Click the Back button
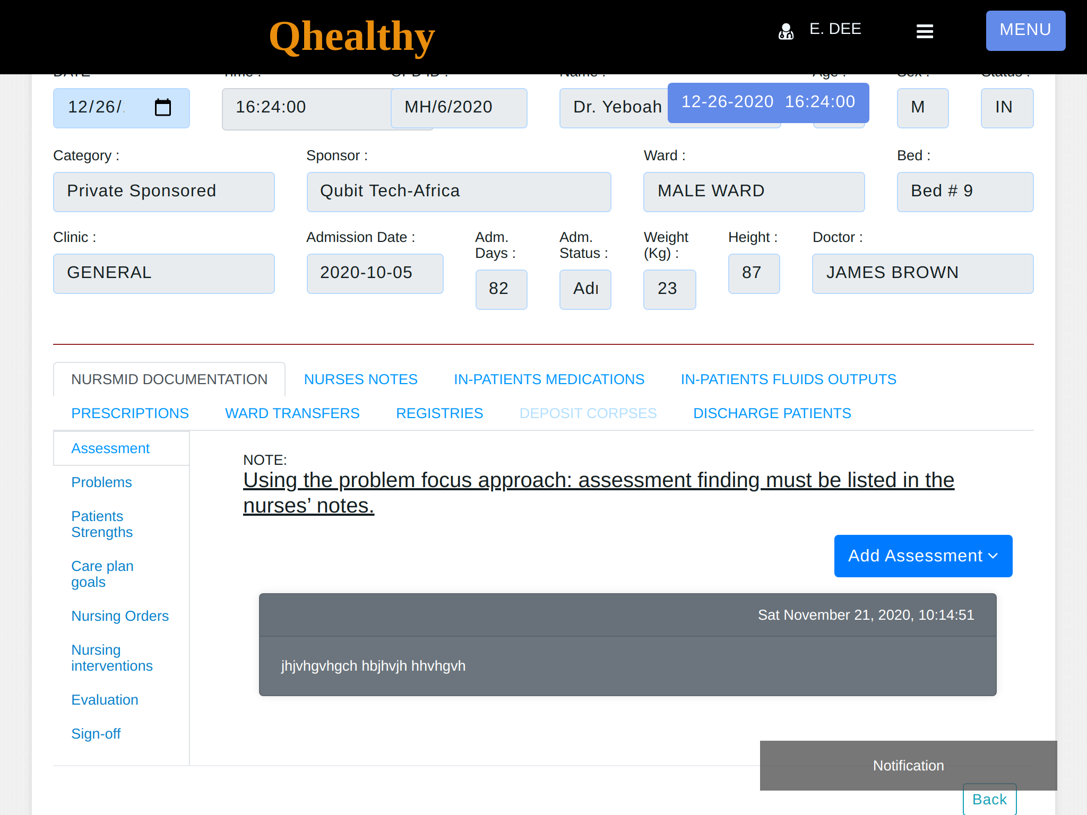The height and width of the screenshot is (815, 1087). [x=989, y=800]
